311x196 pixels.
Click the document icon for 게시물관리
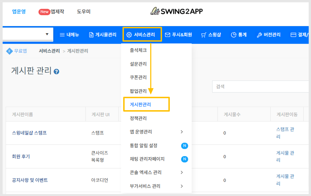pos(91,35)
